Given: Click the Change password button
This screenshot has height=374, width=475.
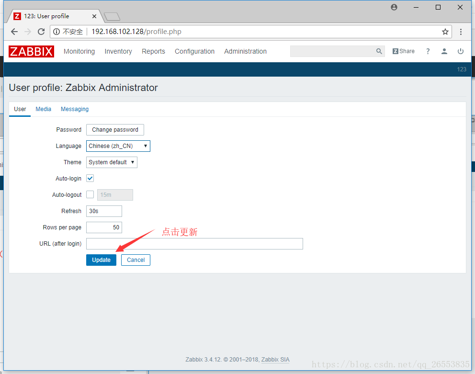Looking at the screenshot, I should click(x=115, y=130).
